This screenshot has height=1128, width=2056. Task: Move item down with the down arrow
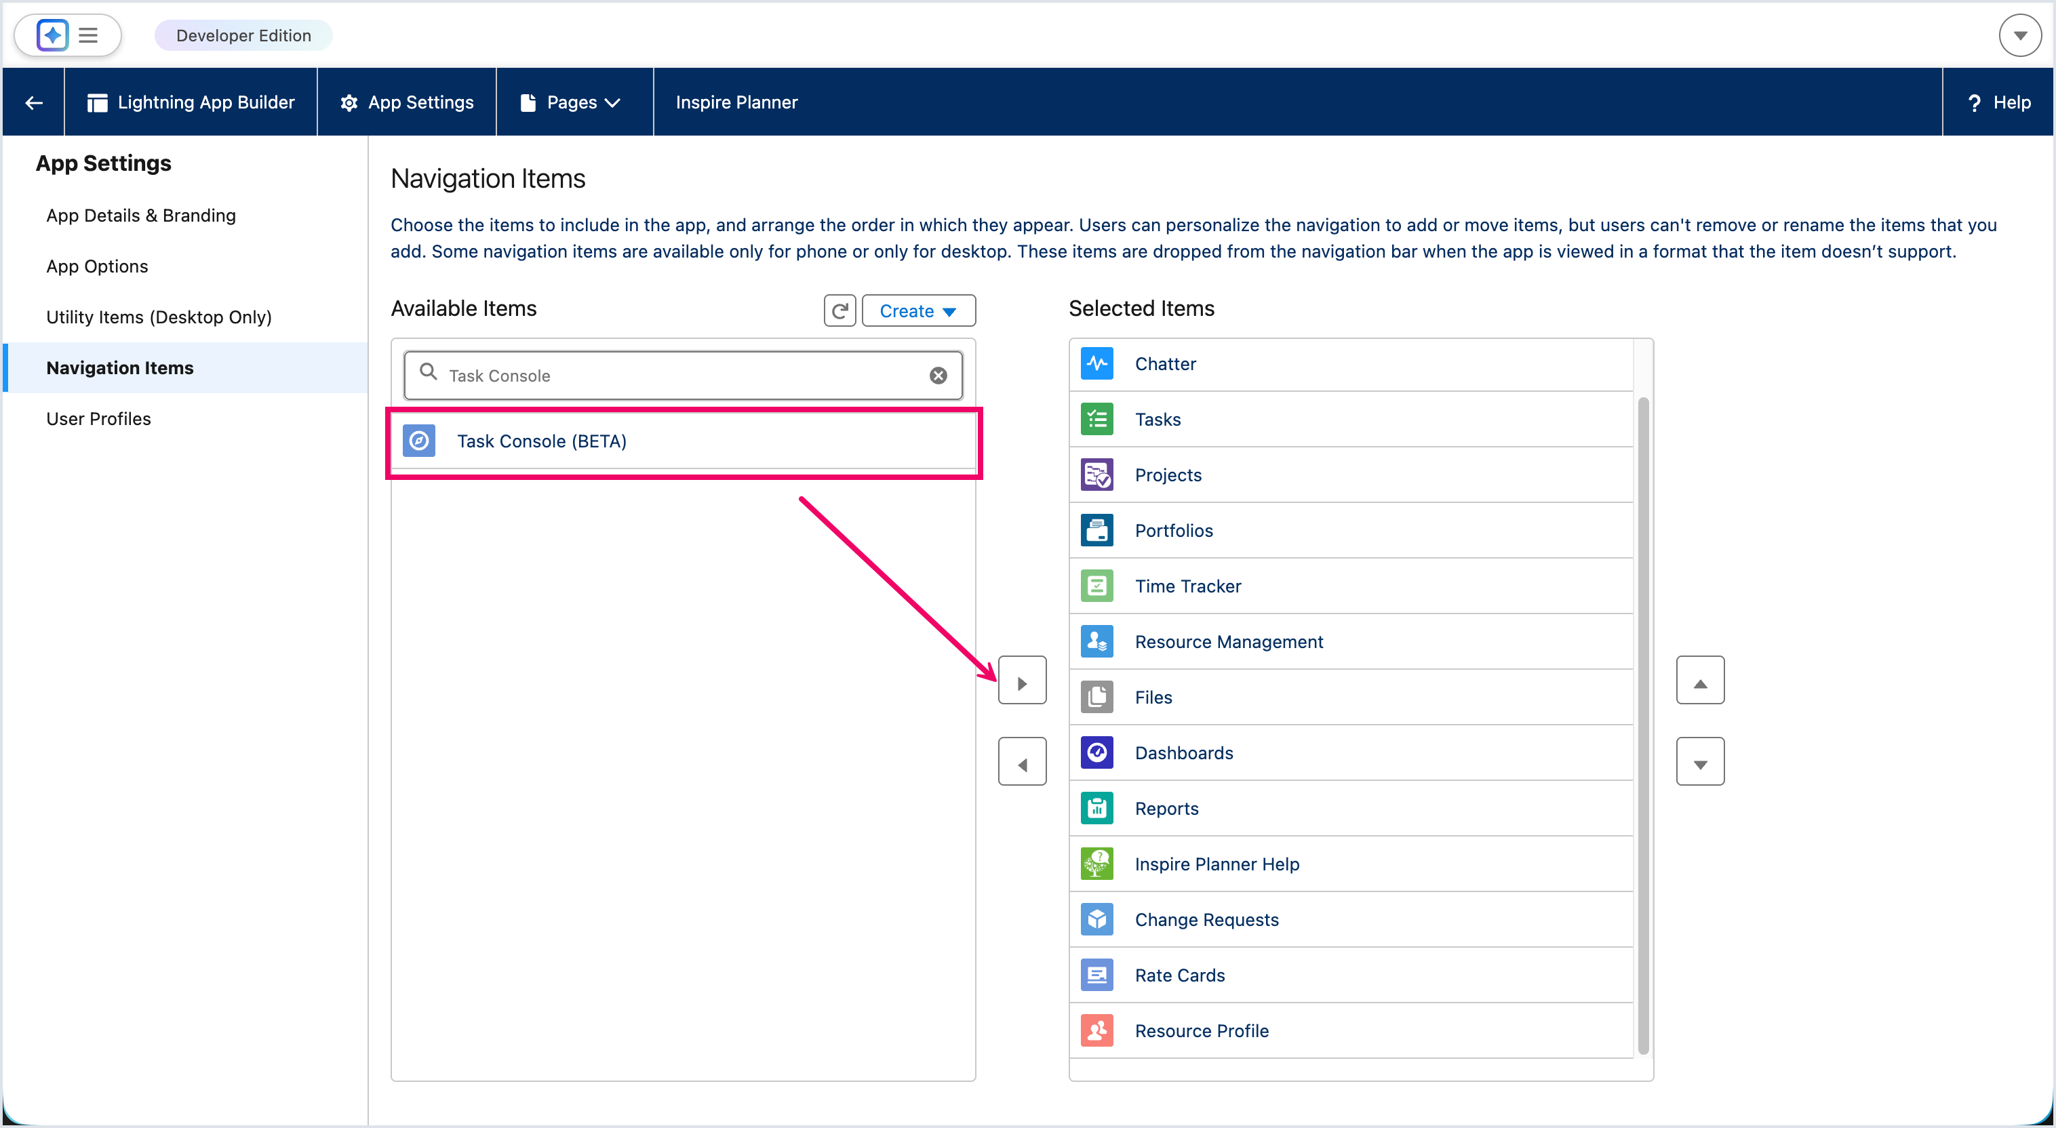1701,762
